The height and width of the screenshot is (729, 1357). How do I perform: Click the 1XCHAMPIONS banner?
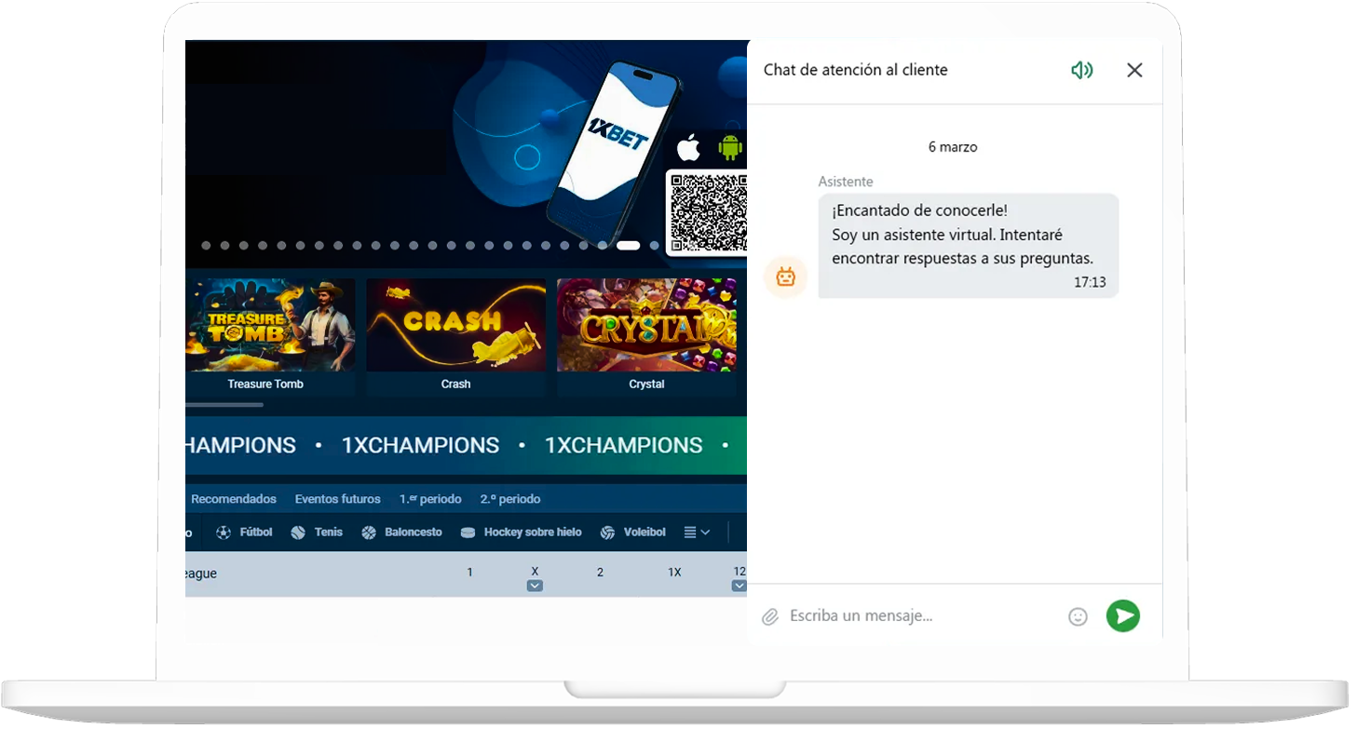(x=466, y=445)
